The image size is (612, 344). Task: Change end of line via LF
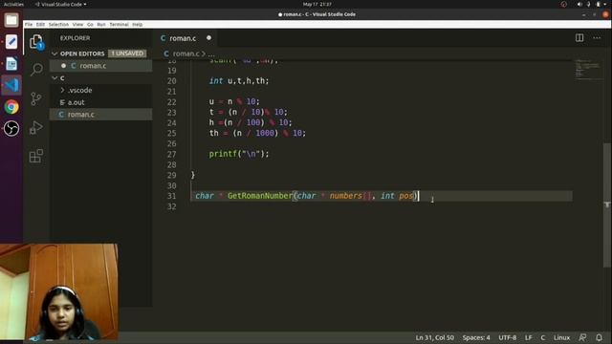tap(529, 337)
